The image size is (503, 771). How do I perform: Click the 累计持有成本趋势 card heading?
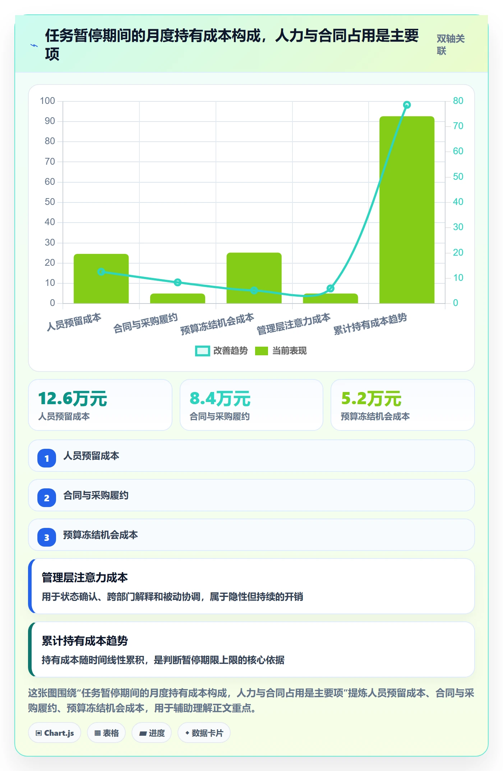pos(85,641)
